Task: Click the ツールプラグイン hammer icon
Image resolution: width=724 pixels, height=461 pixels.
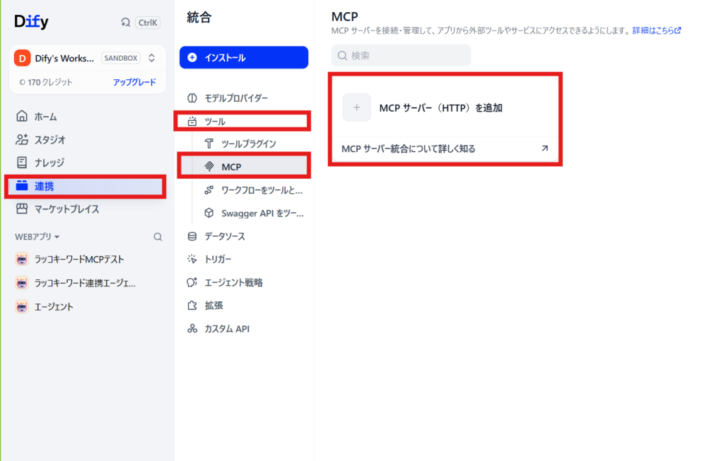Action: pos(209,144)
